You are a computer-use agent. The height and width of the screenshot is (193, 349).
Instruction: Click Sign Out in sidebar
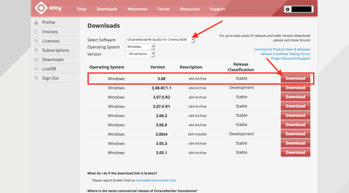[x=50, y=78]
